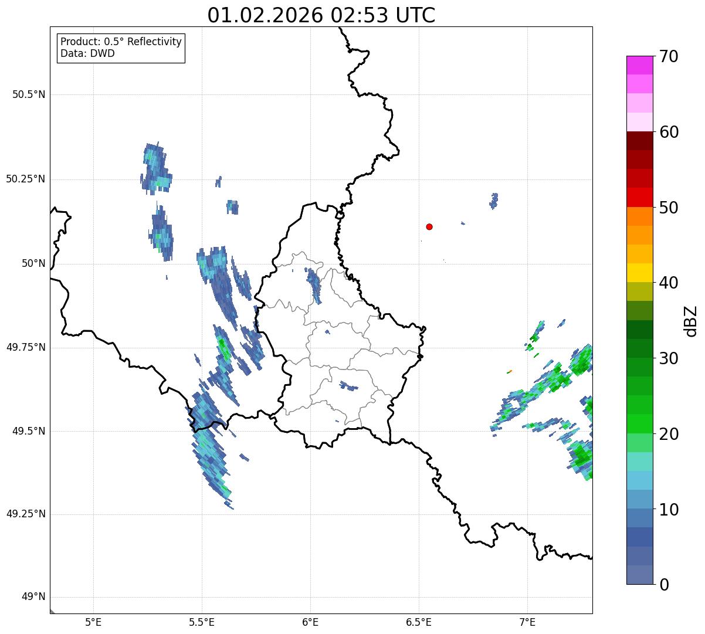
Task: Click the colorbar tick label 50
Action: tap(669, 208)
